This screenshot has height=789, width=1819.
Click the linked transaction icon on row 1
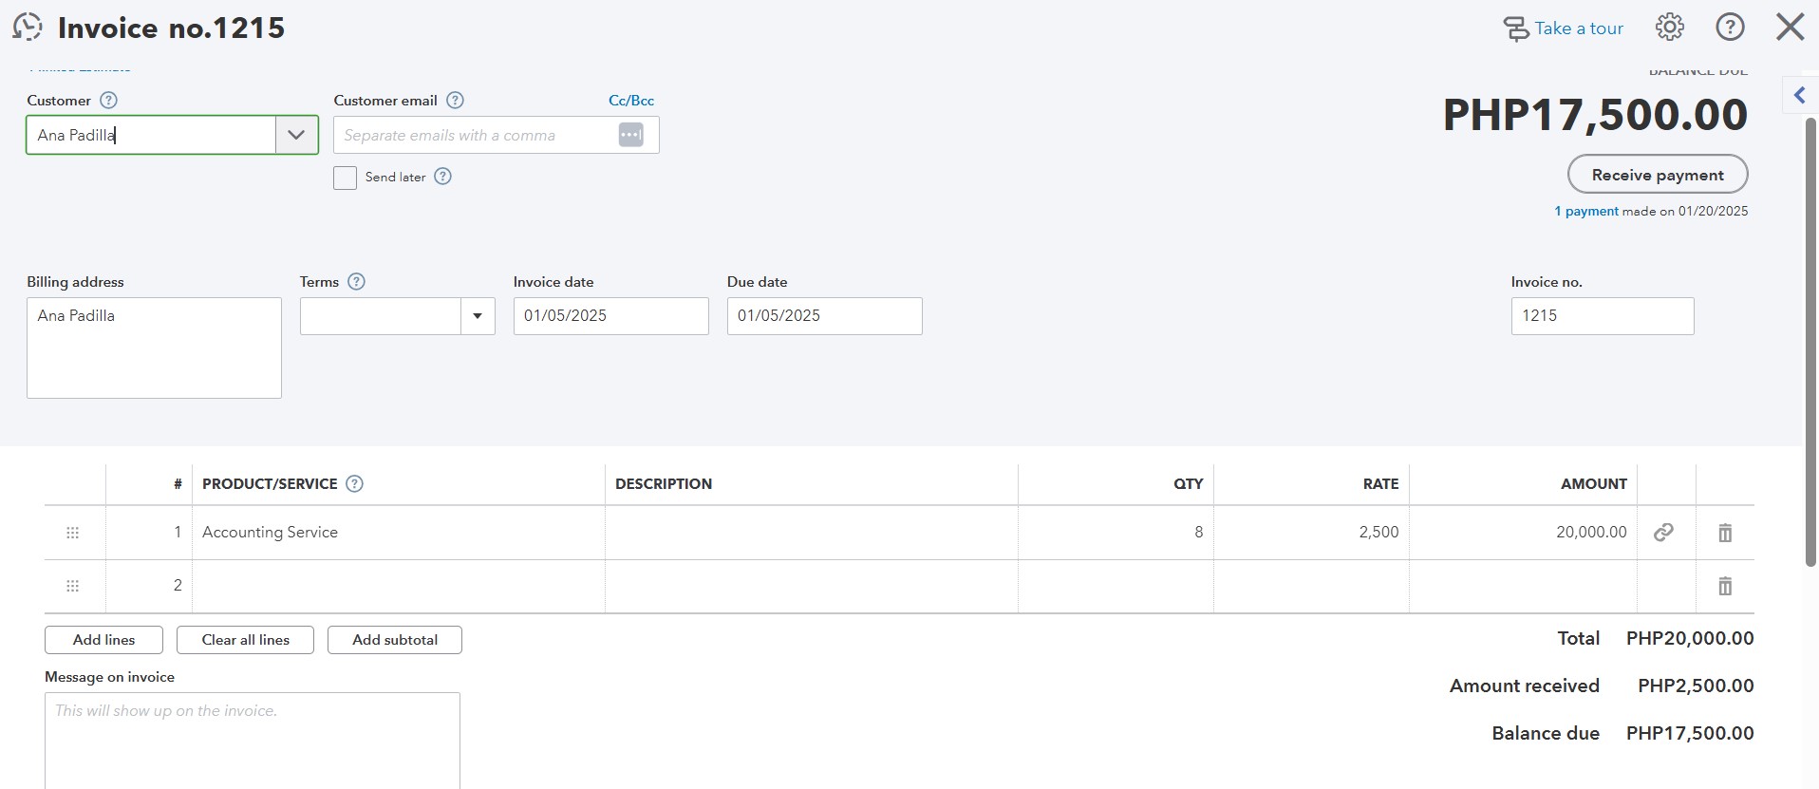pyautogui.click(x=1663, y=533)
